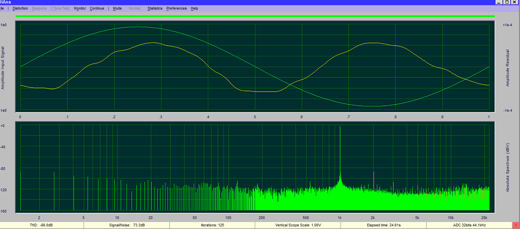This screenshot has height=229, width=520.
Task: Click the Signal/Noise 73.3dB status field
Action: click(126, 225)
